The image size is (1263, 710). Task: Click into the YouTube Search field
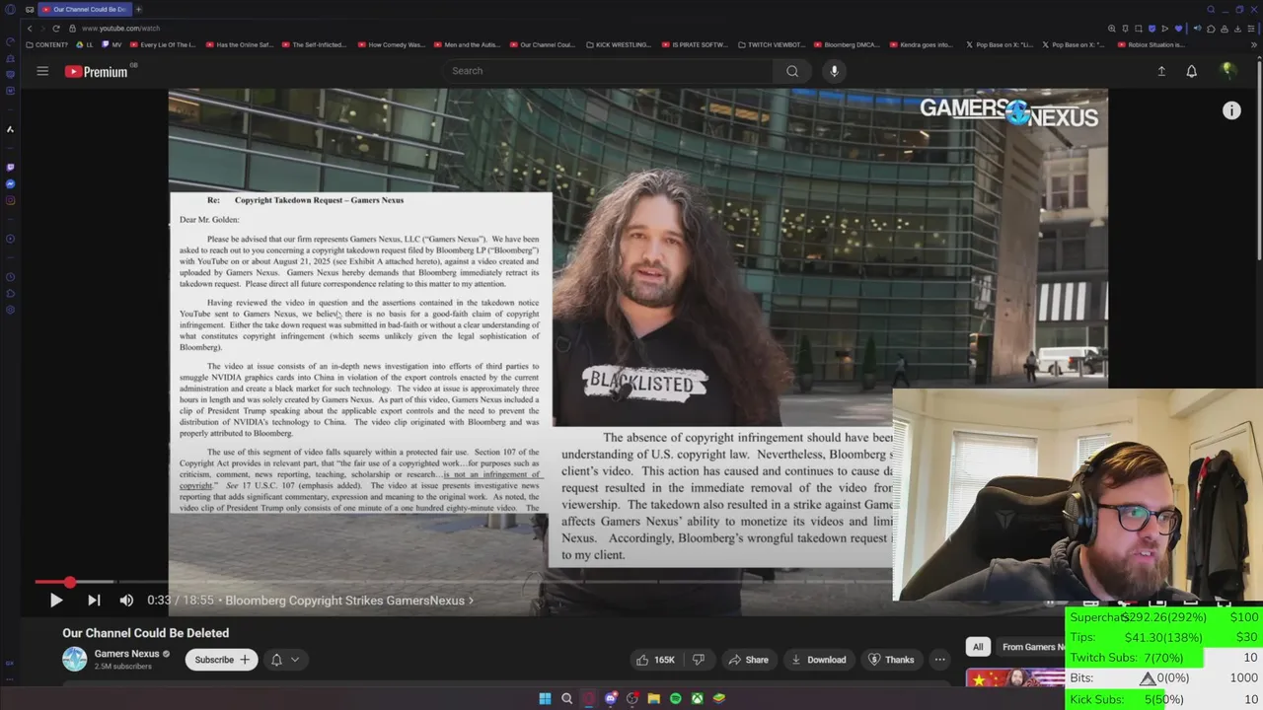pyautogui.click(x=607, y=71)
